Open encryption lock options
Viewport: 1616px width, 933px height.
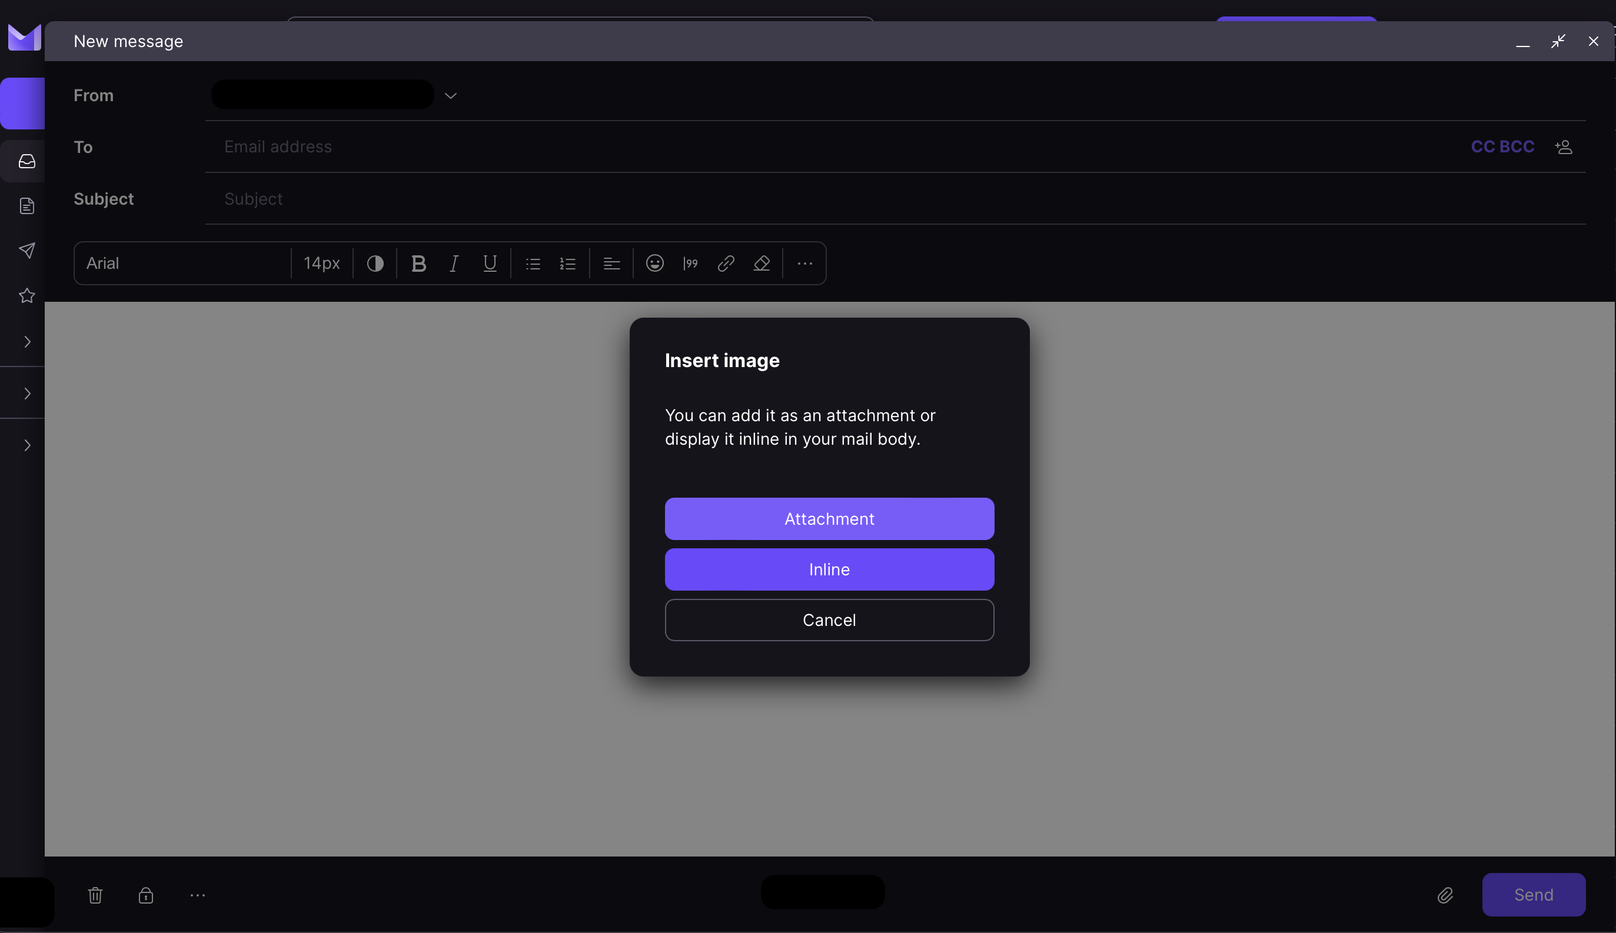[146, 895]
